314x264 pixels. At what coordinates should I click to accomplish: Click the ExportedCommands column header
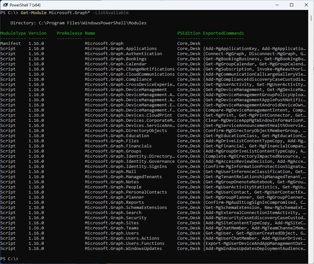click(x=224, y=33)
